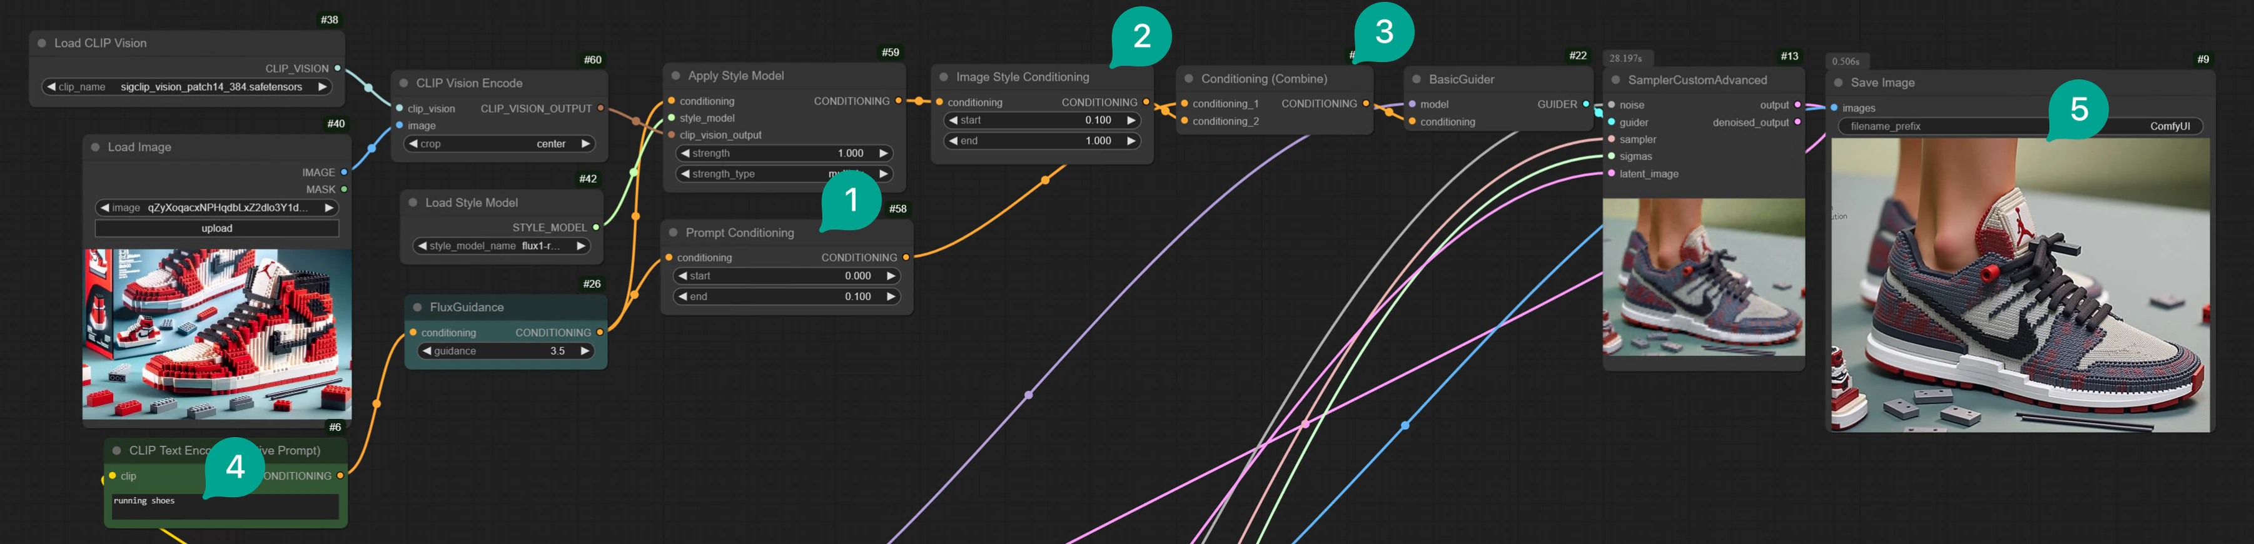Click the FluxGuidance conditioning input port
The height and width of the screenshot is (544, 2254).
tap(413, 333)
